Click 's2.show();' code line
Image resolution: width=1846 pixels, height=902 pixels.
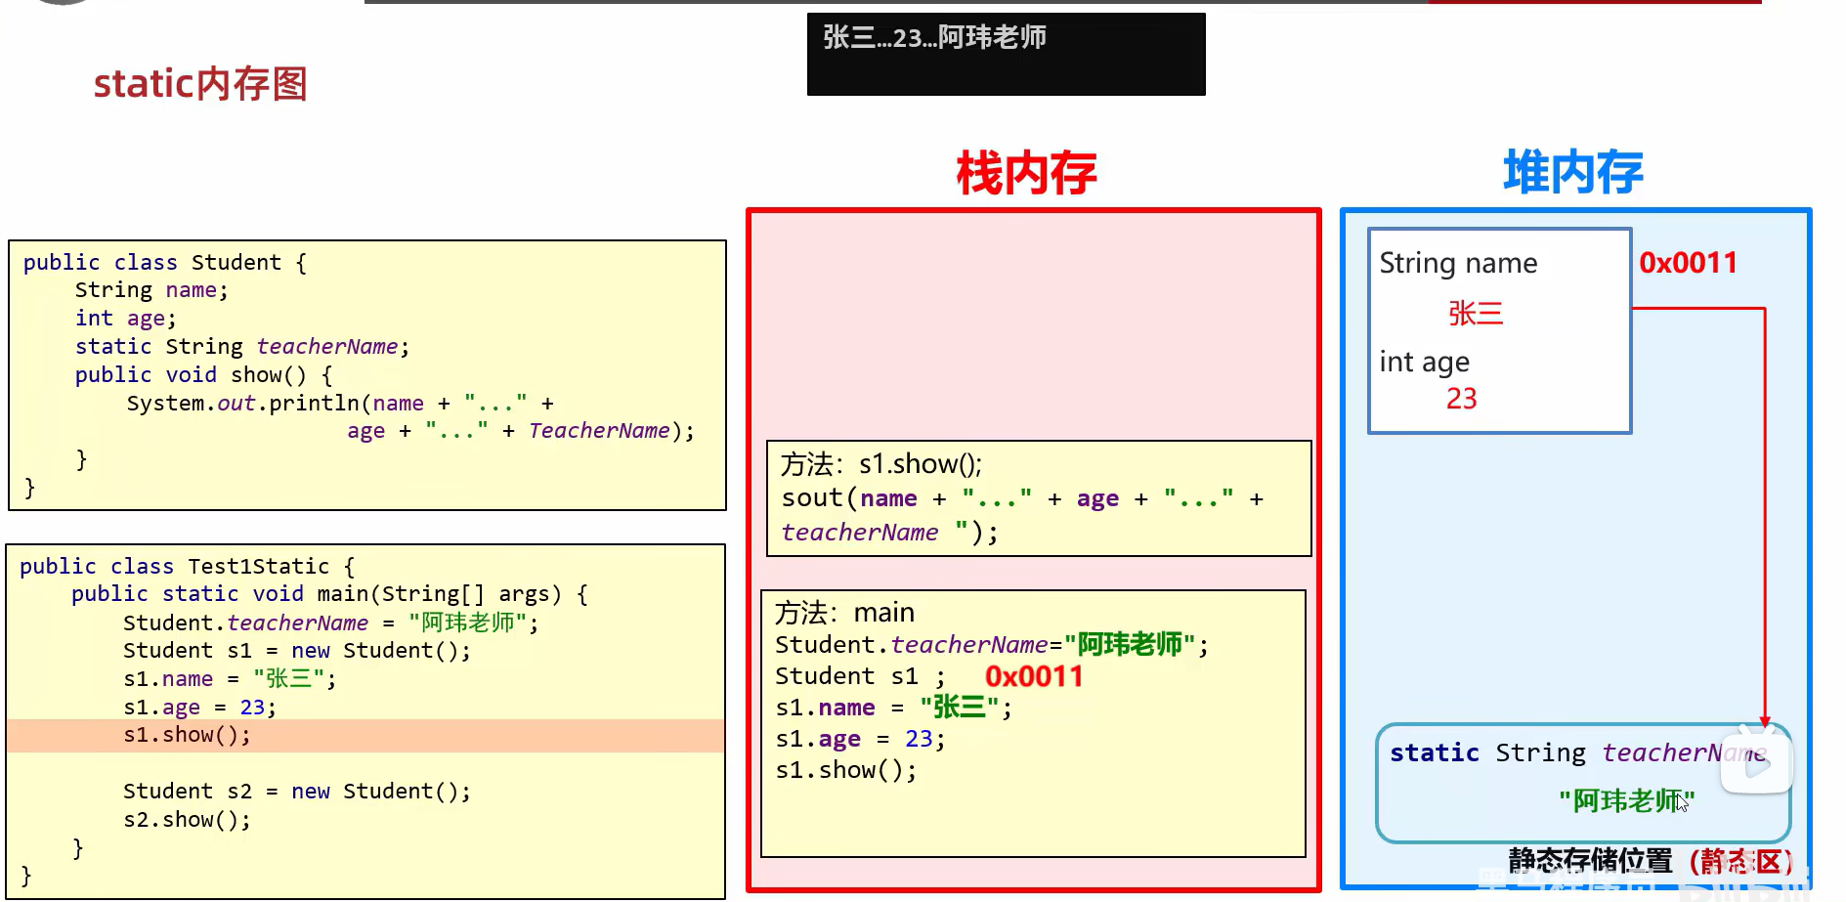pyautogui.click(x=187, y=820)
